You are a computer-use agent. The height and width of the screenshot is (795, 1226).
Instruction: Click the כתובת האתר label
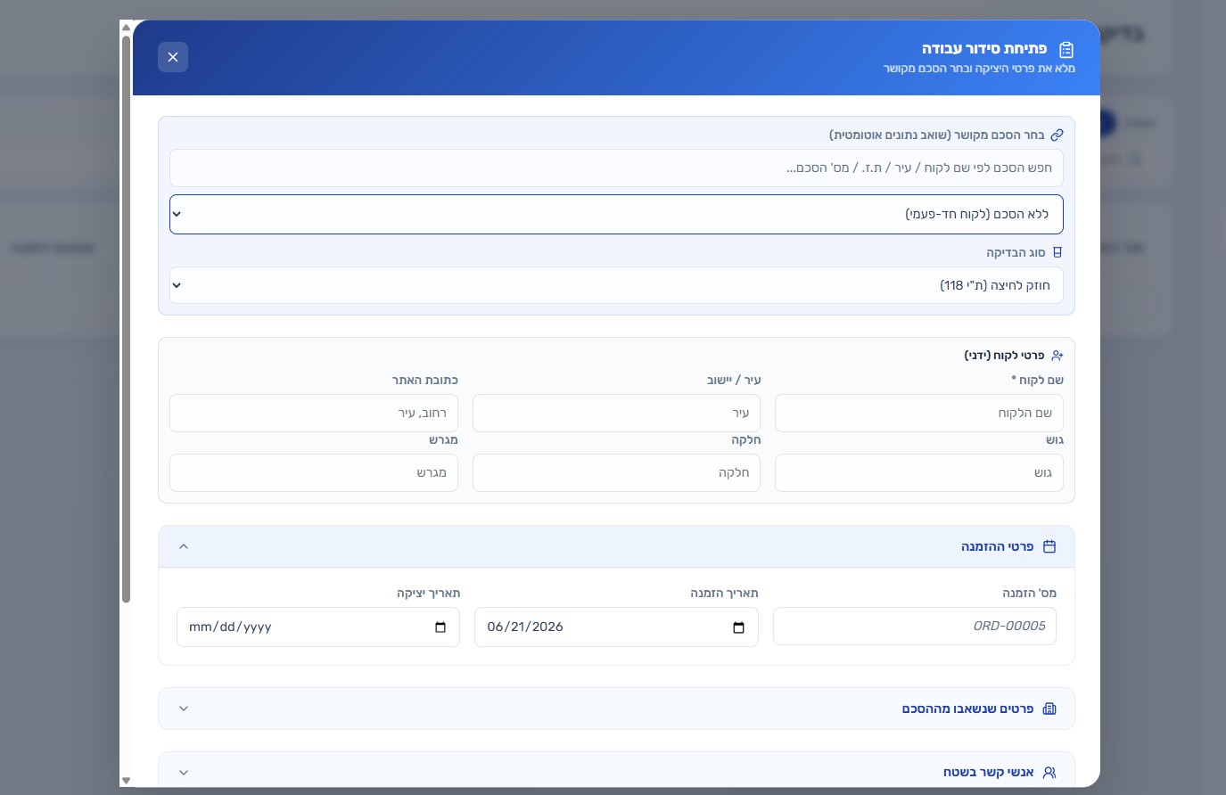pyautogui.click(x=425, y=381)
